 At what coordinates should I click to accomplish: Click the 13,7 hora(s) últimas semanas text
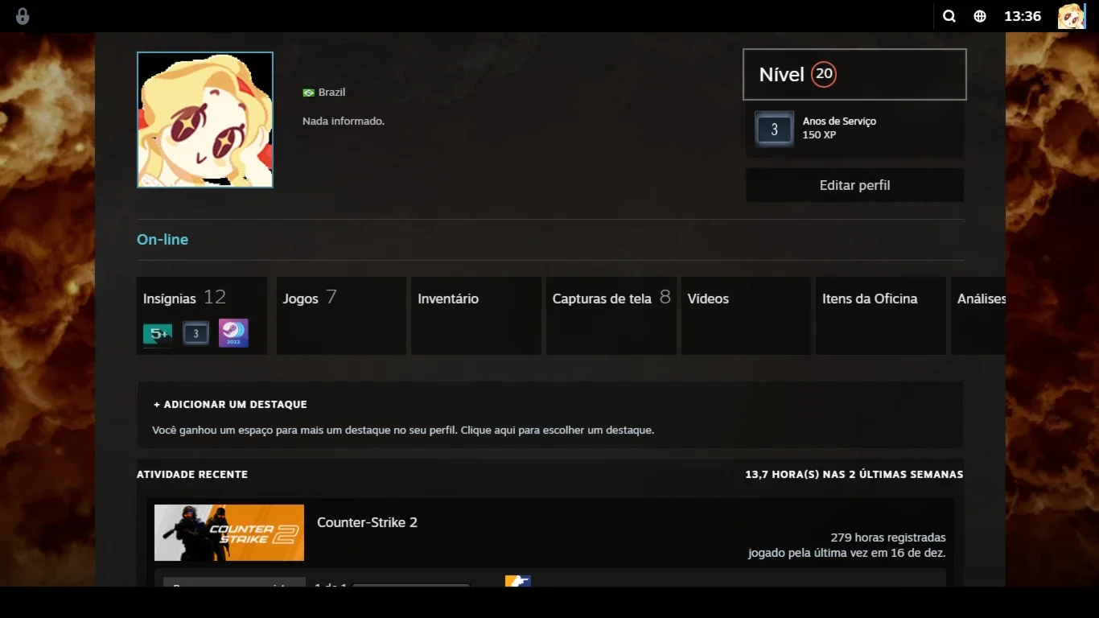[854, 475]
